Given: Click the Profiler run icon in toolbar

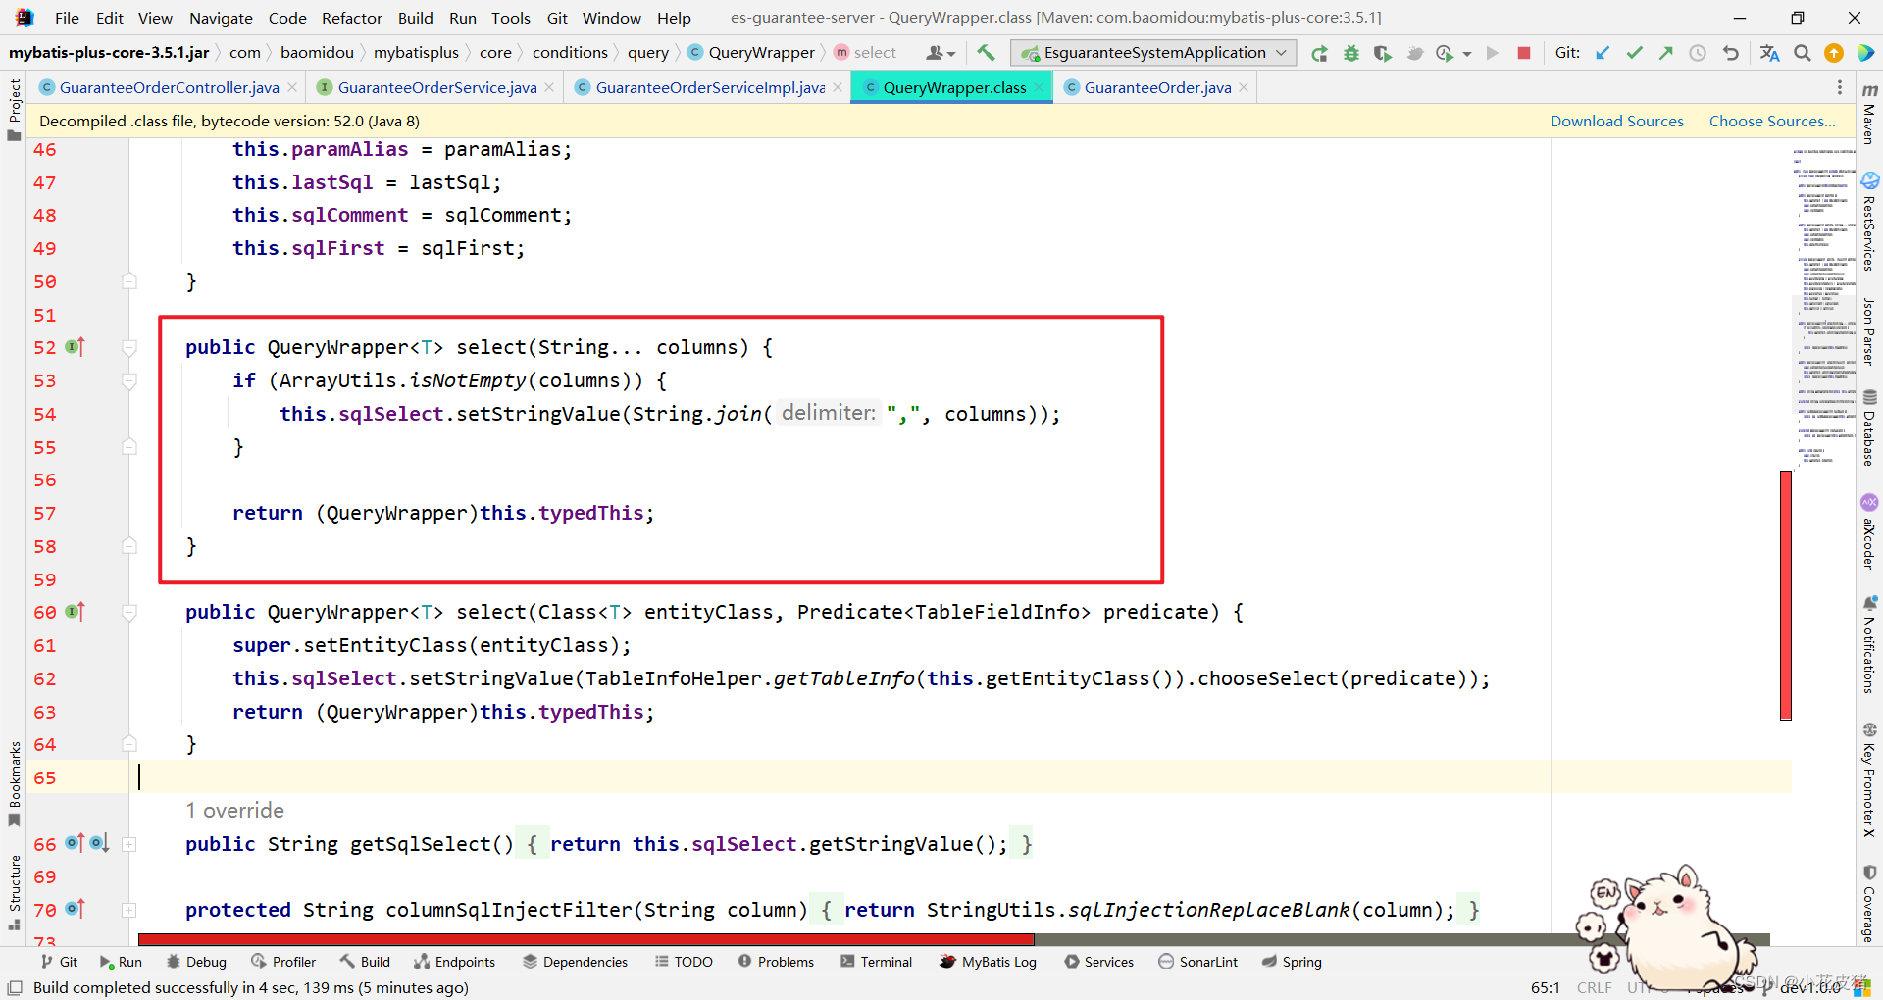Looking at the screenshot, I should tap(1444, 53).
